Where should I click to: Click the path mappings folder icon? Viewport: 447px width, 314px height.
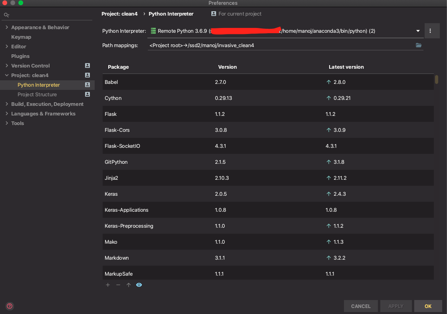pos(419,45)
